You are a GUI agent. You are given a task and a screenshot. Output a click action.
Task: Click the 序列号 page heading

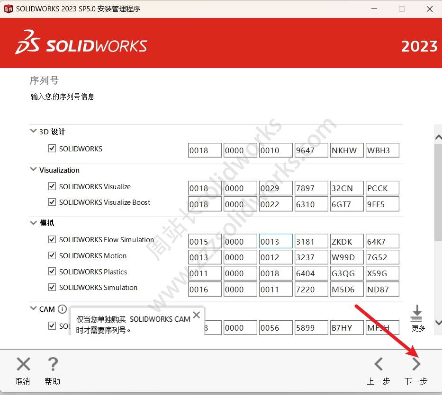click(44, 80)
